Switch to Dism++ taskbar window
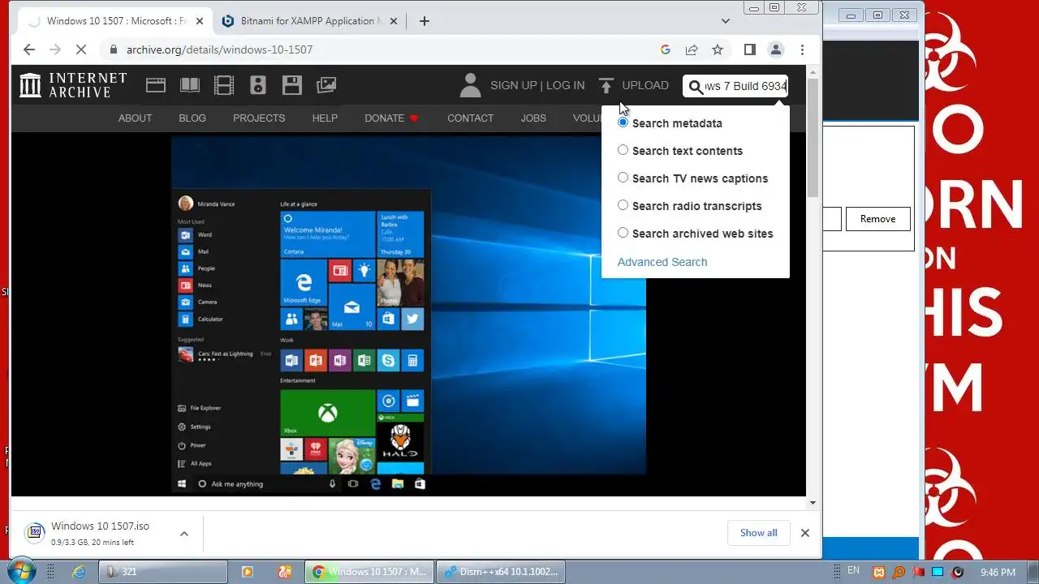 click(499, 572)
